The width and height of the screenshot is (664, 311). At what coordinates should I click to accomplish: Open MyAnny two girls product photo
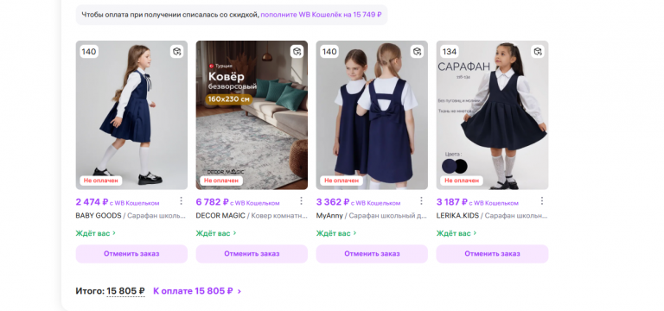(x=372, y=115)
